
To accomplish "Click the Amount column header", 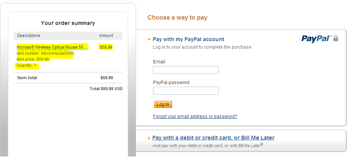I will pos(106,35).
